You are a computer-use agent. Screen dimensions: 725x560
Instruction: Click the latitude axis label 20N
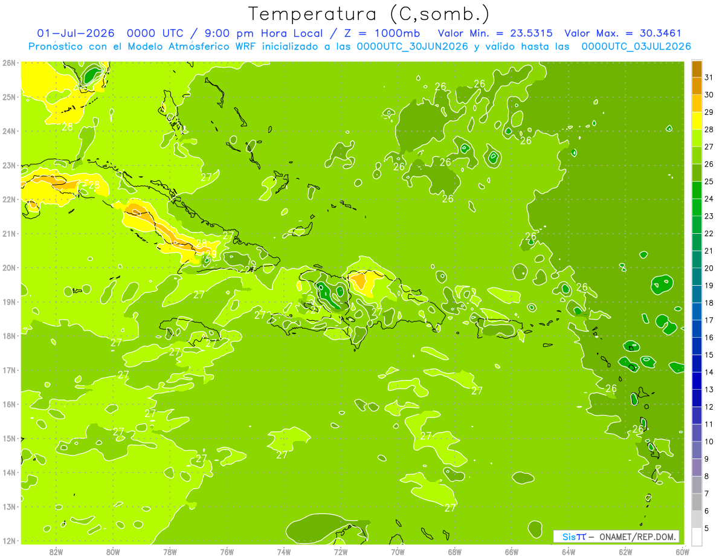point(9,268)
